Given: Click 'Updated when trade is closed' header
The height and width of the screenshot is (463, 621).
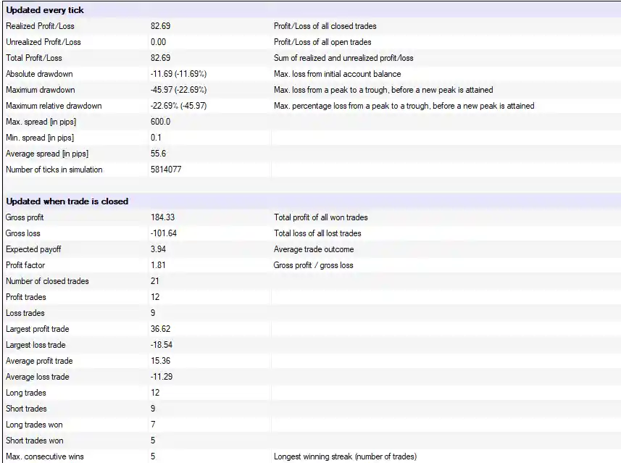Looking at the screenshot, I should pos(67,201).
